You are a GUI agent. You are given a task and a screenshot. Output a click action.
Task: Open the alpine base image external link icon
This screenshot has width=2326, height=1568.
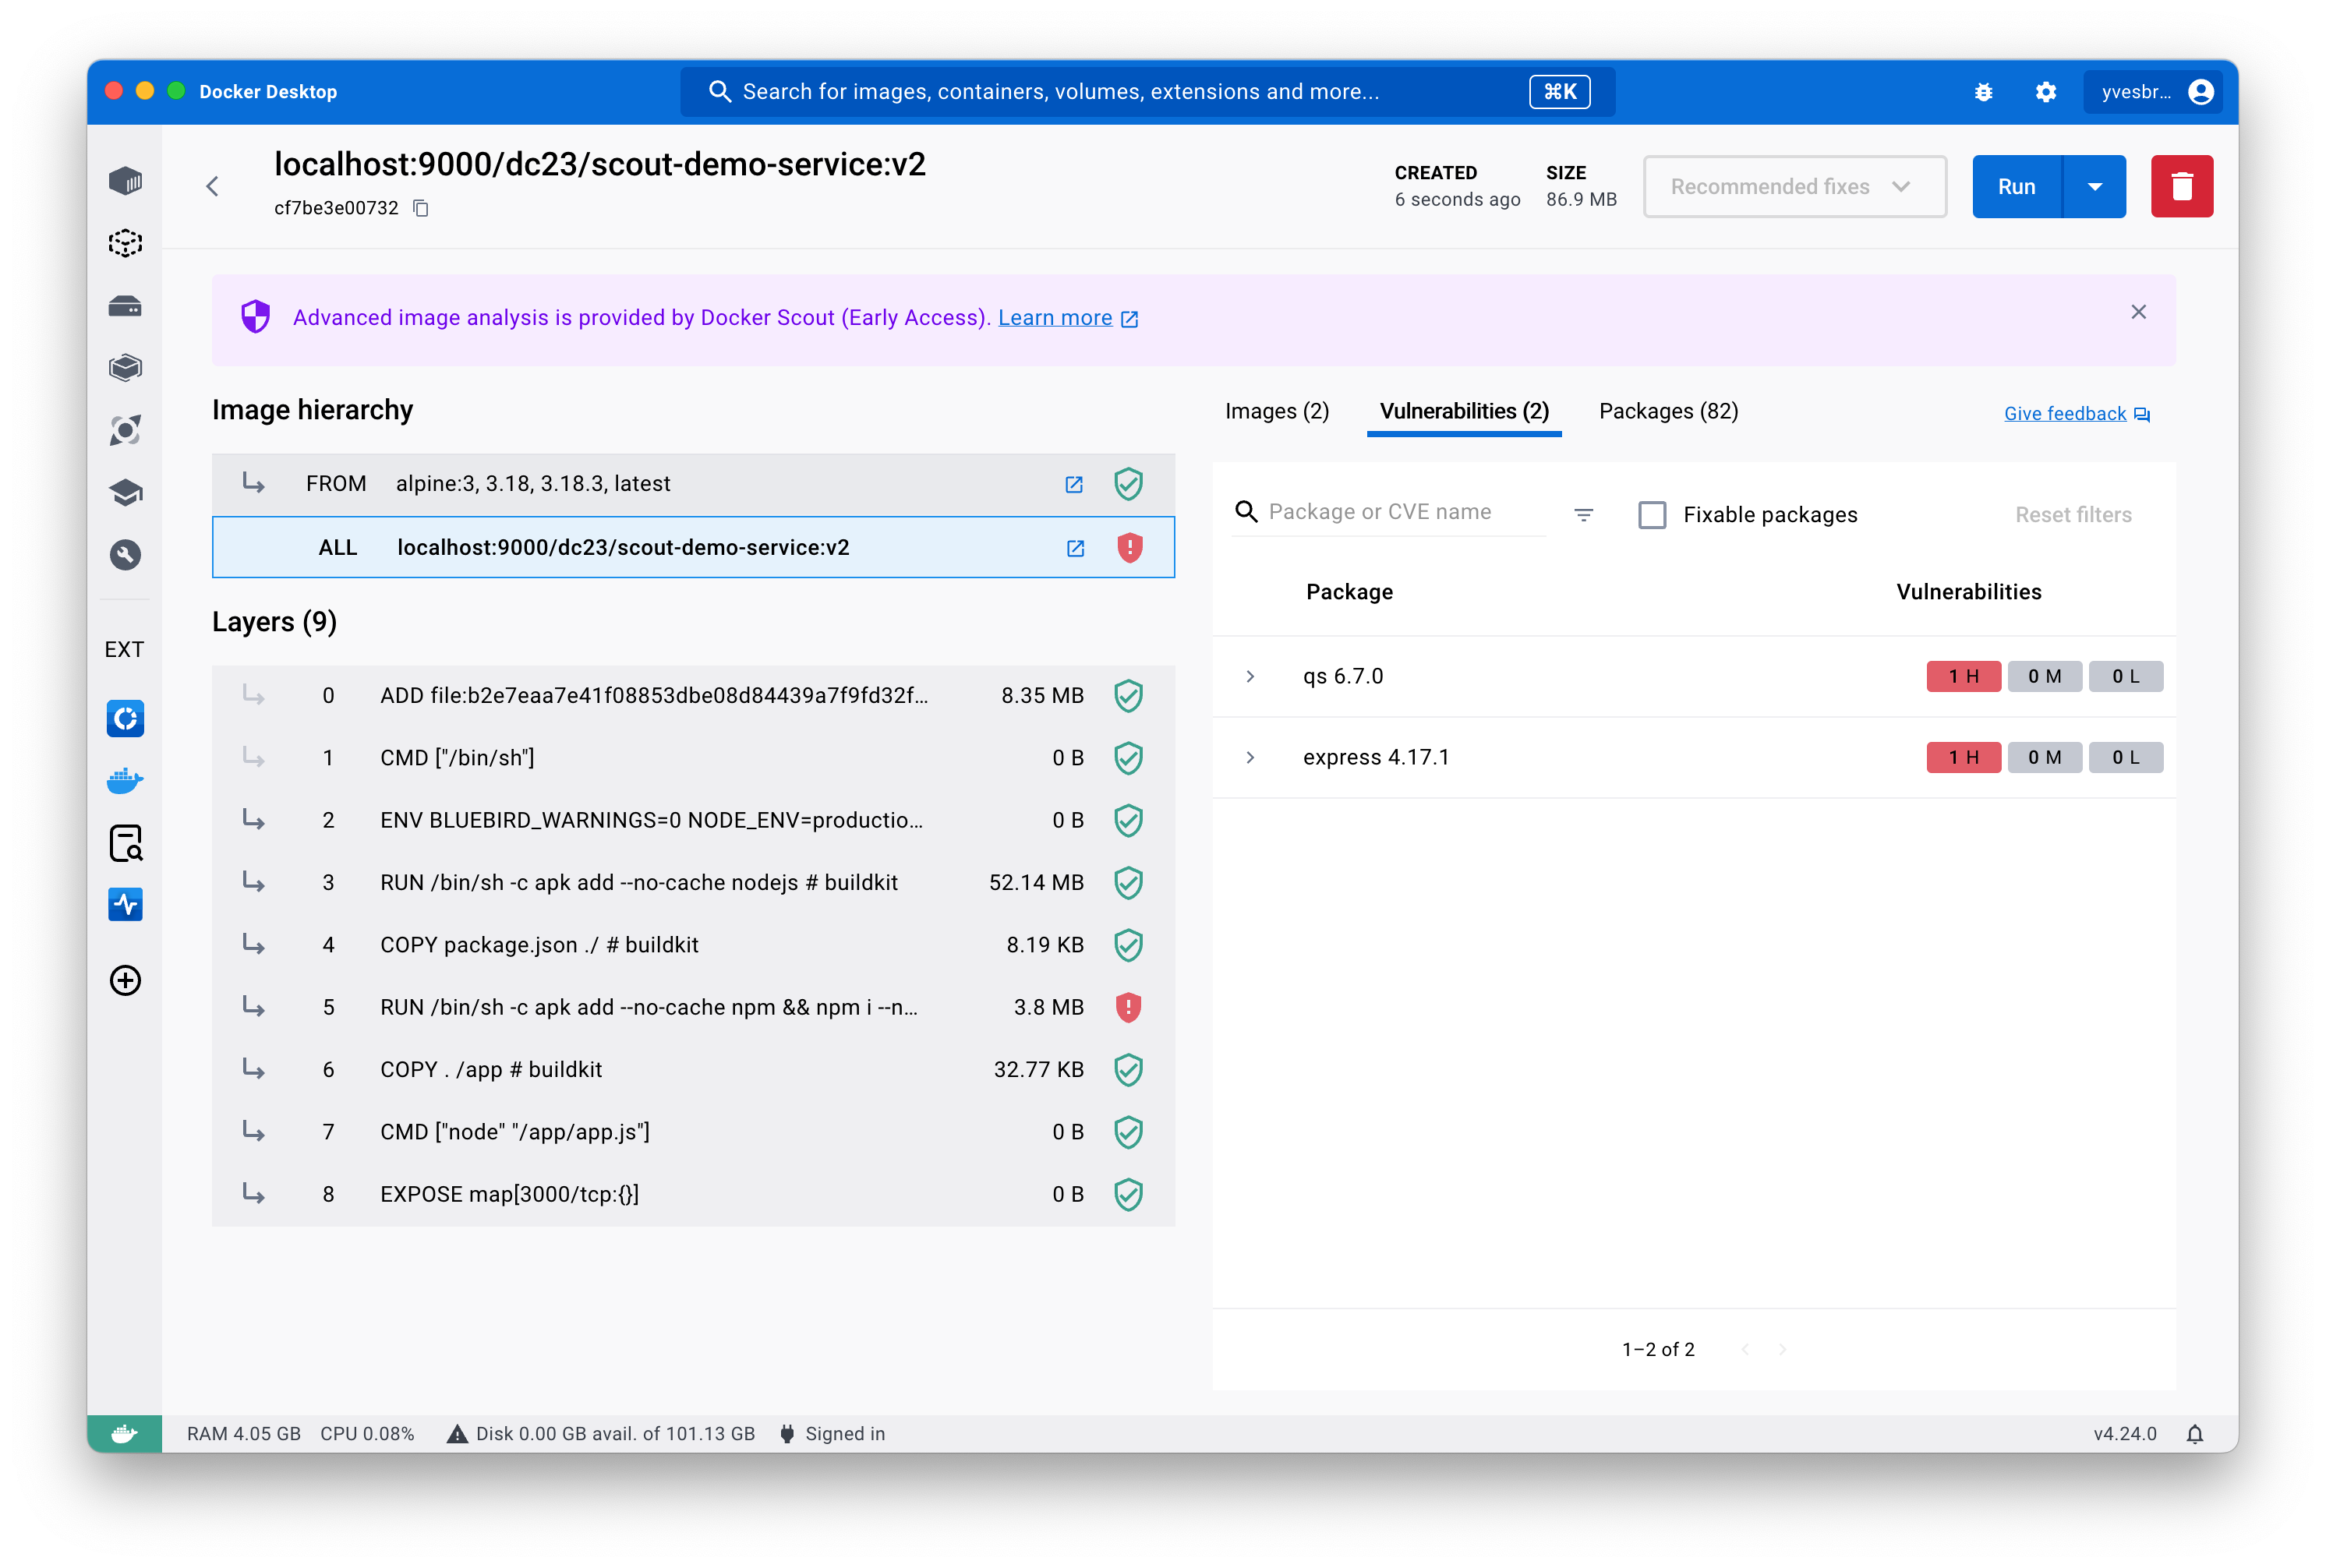pos(1073,484)
